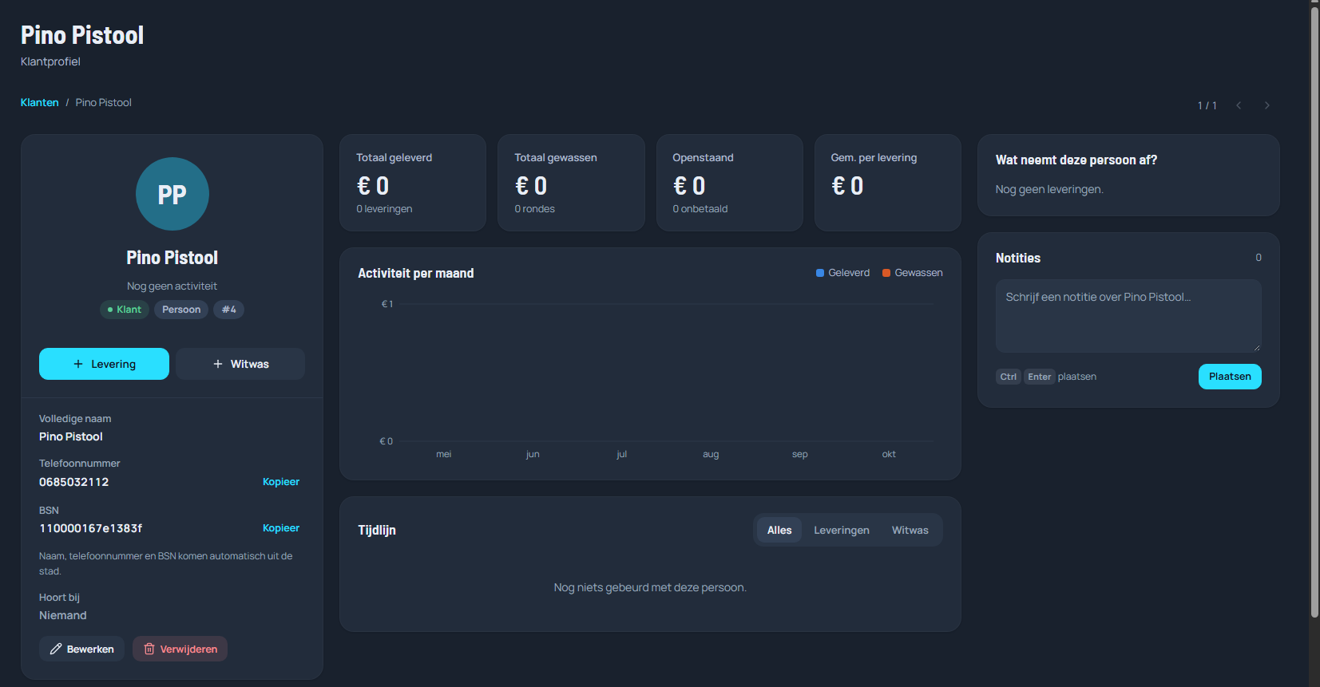Go to previous customer with left chevron

[1239, 105]
